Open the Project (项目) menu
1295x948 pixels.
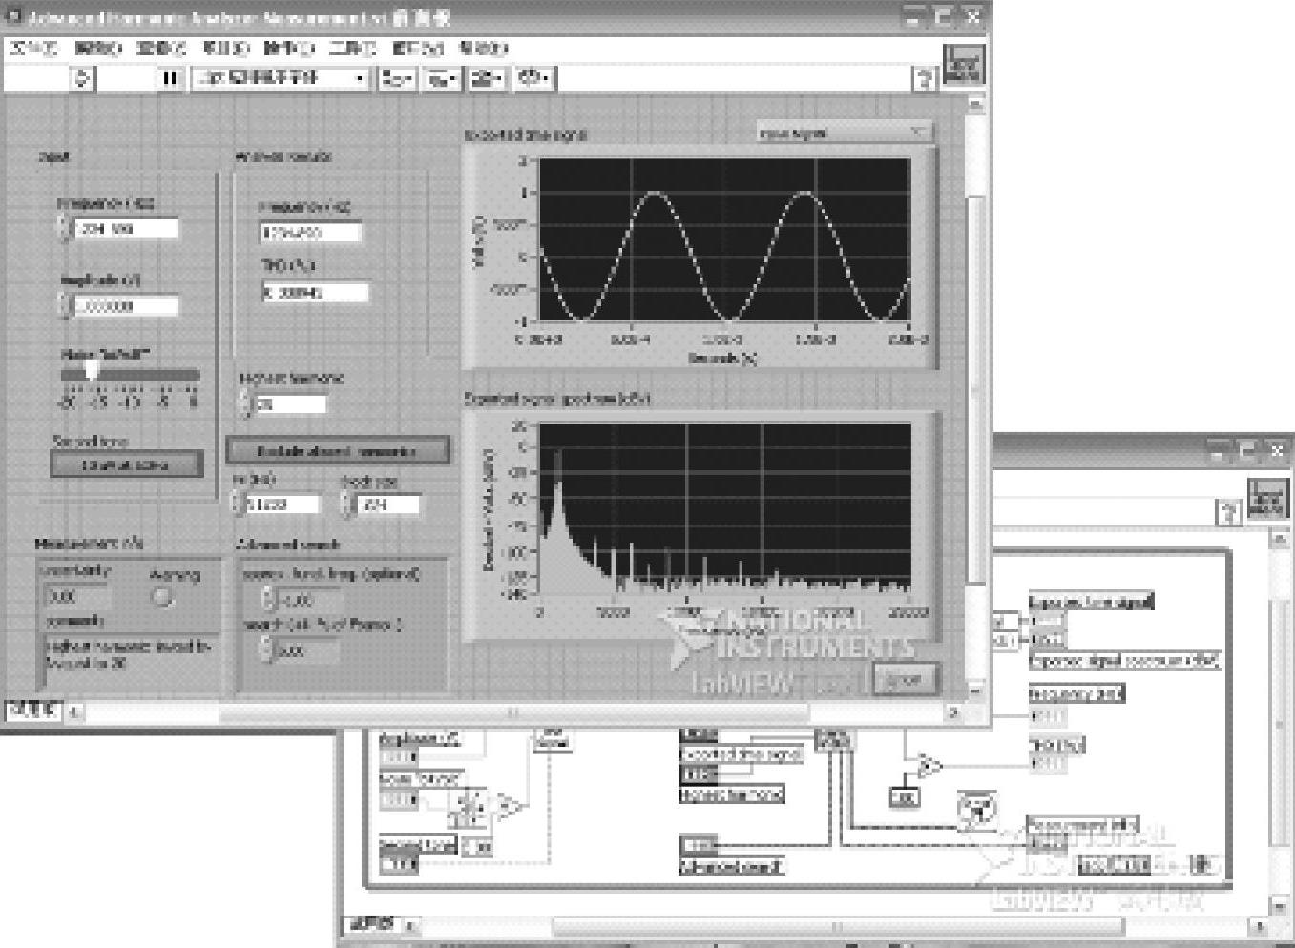(x=225, y=47)
